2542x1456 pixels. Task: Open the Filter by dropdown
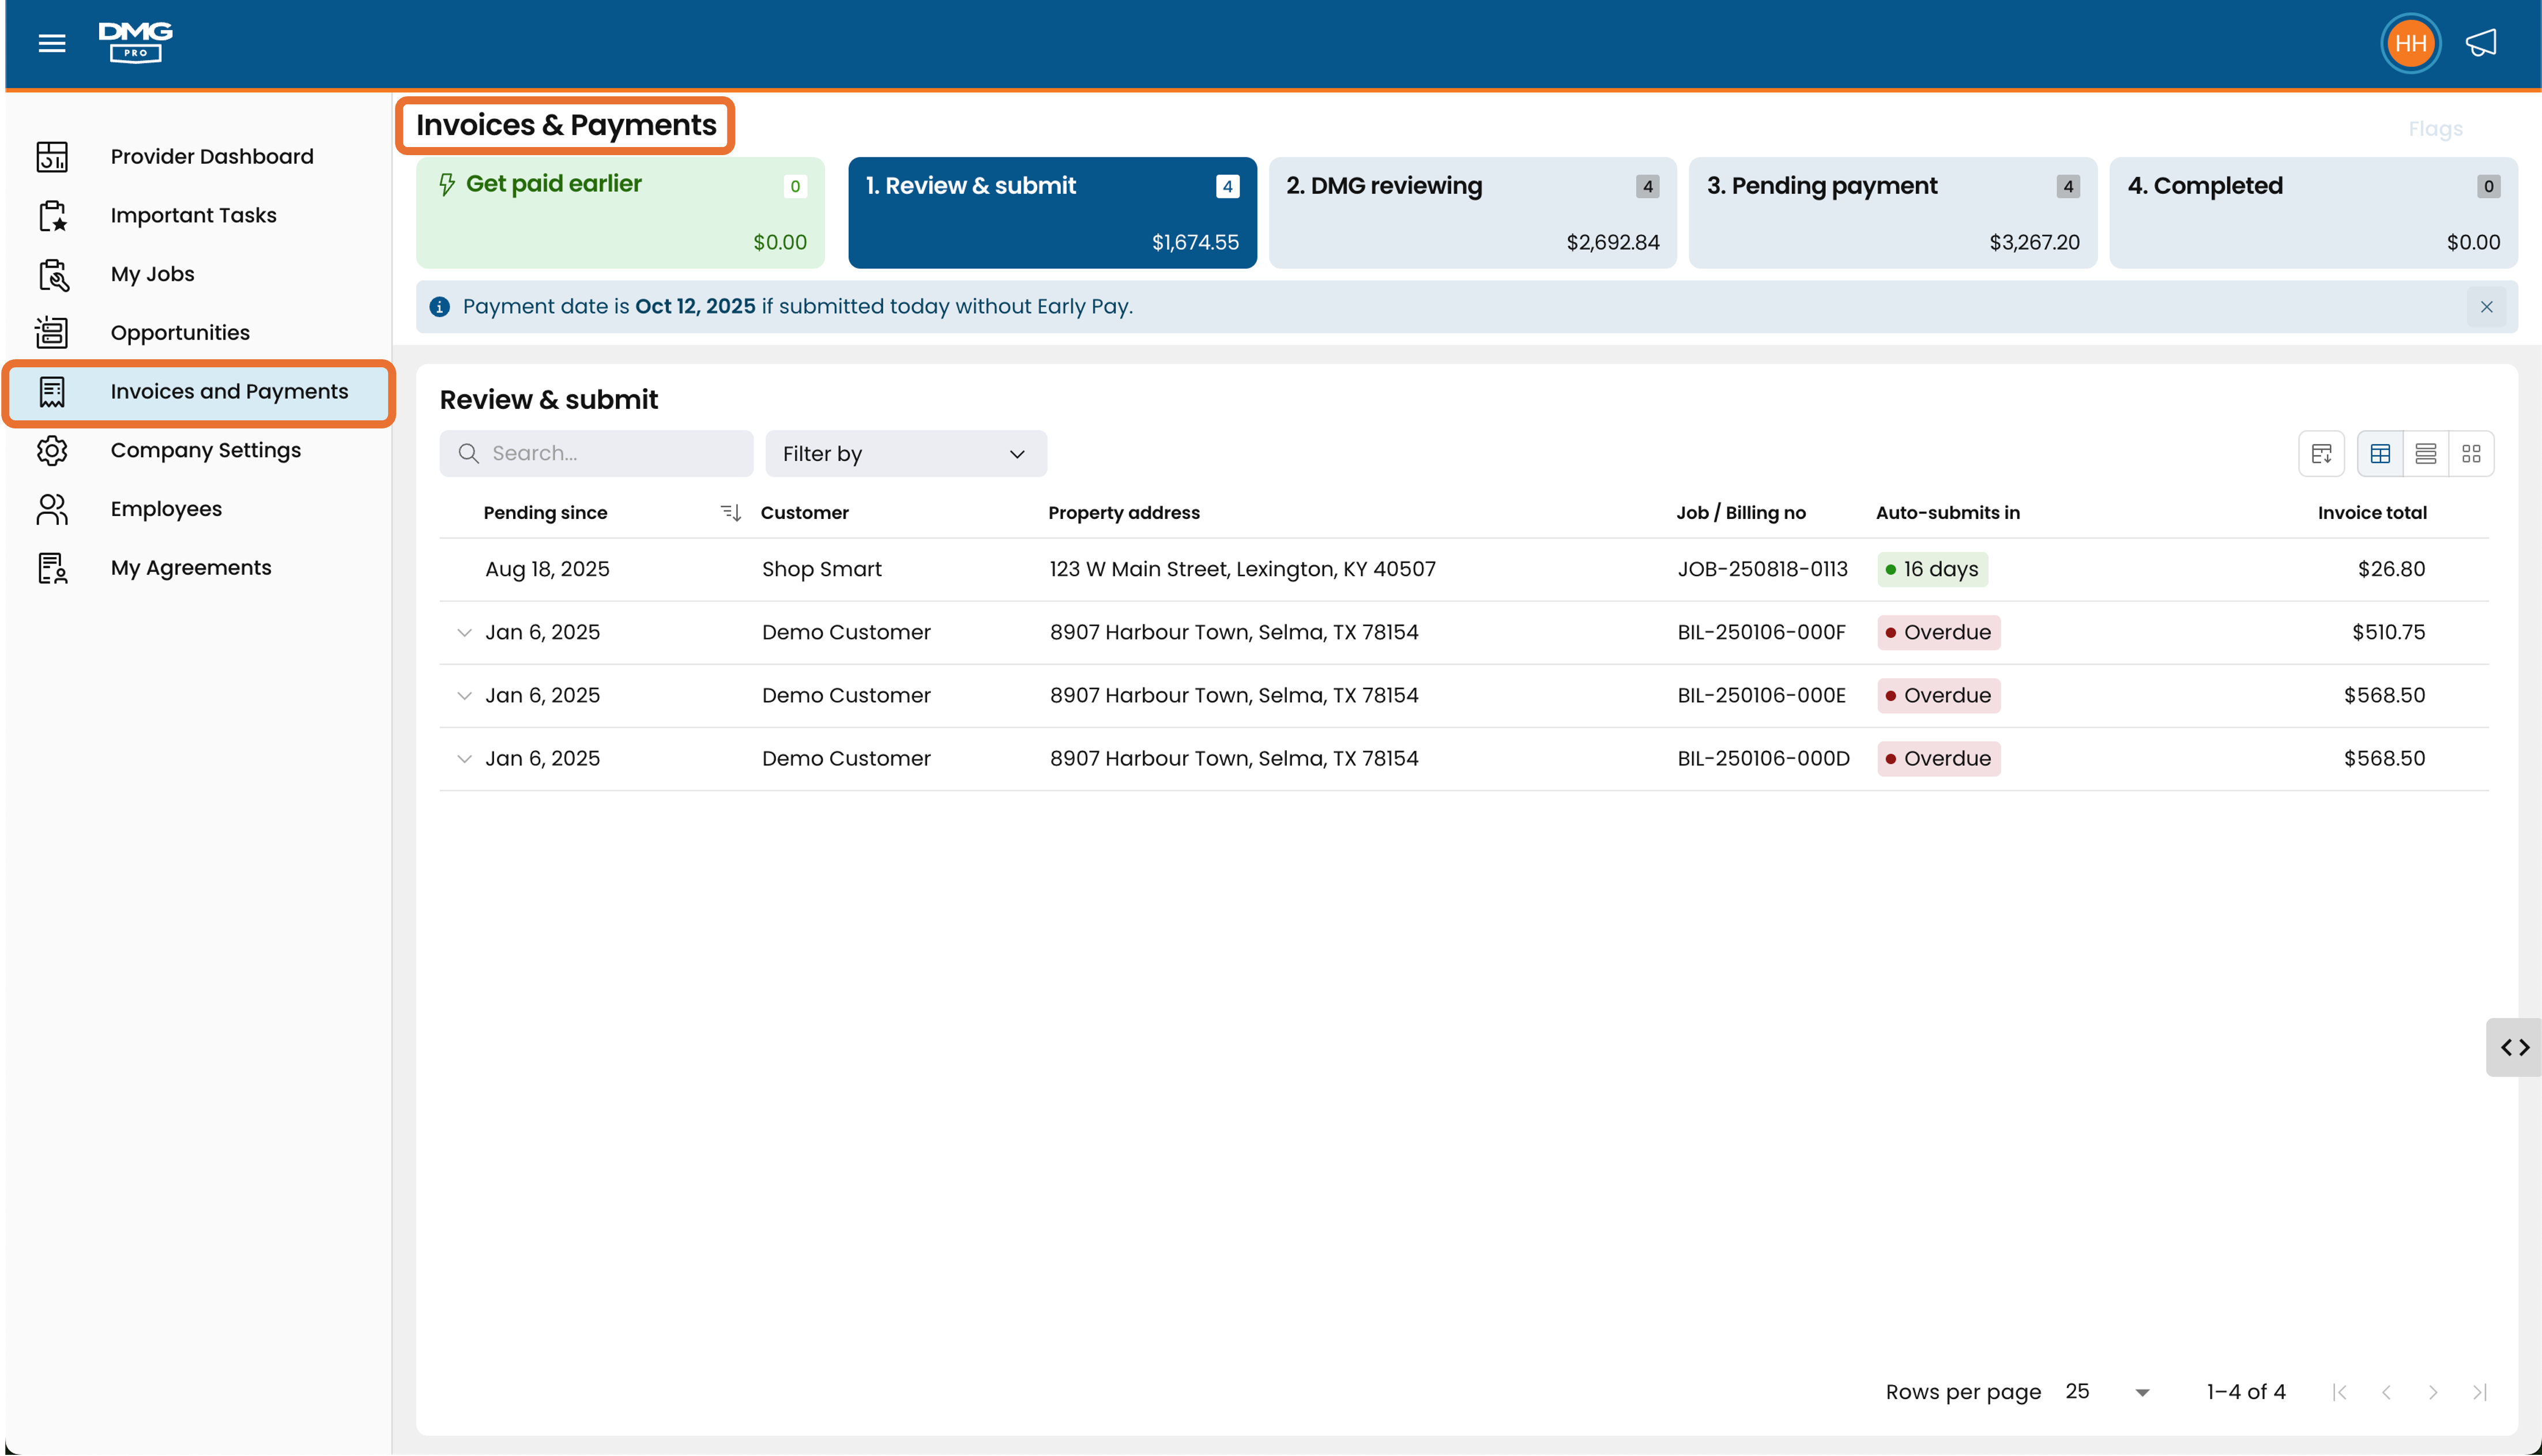(906, 454)
